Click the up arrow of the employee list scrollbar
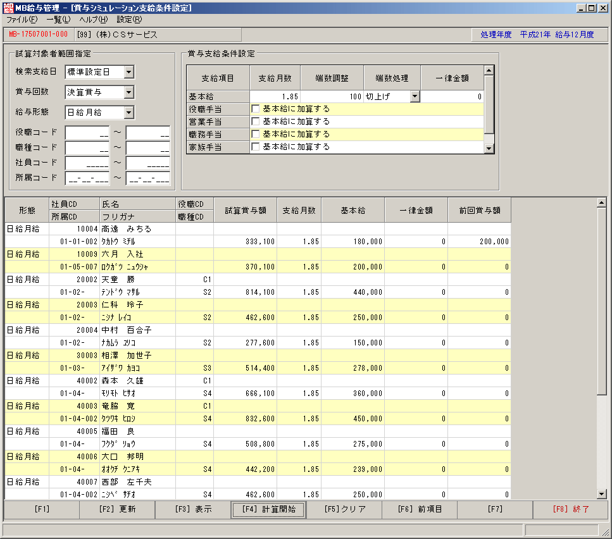Image resolution: width=612 pixels, height=539 pixels. [x=601, y=203]
